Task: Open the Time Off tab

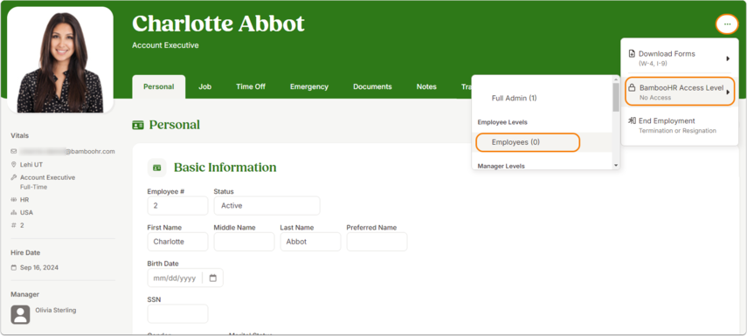Action: (251, 86)
